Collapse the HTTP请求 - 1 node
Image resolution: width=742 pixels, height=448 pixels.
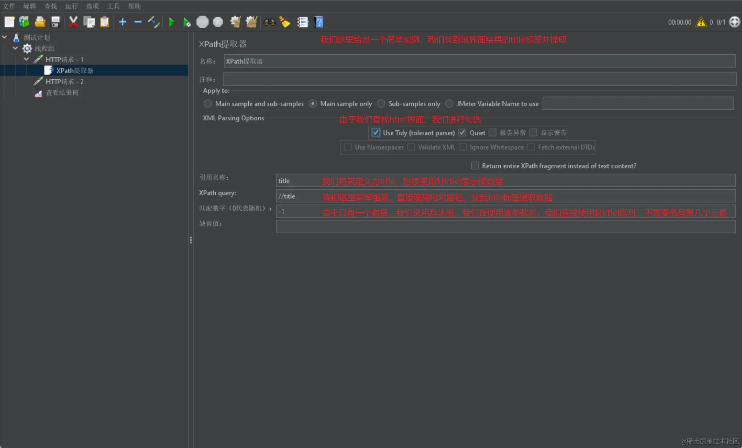26,59
